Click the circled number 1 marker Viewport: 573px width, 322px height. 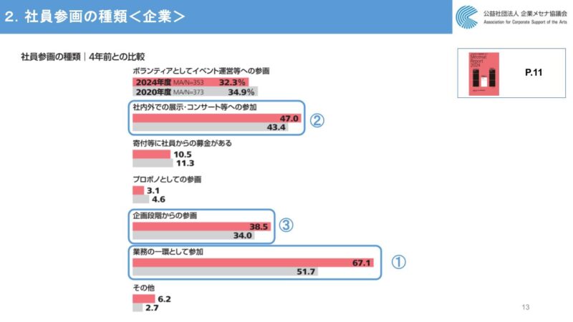[398, 263]
